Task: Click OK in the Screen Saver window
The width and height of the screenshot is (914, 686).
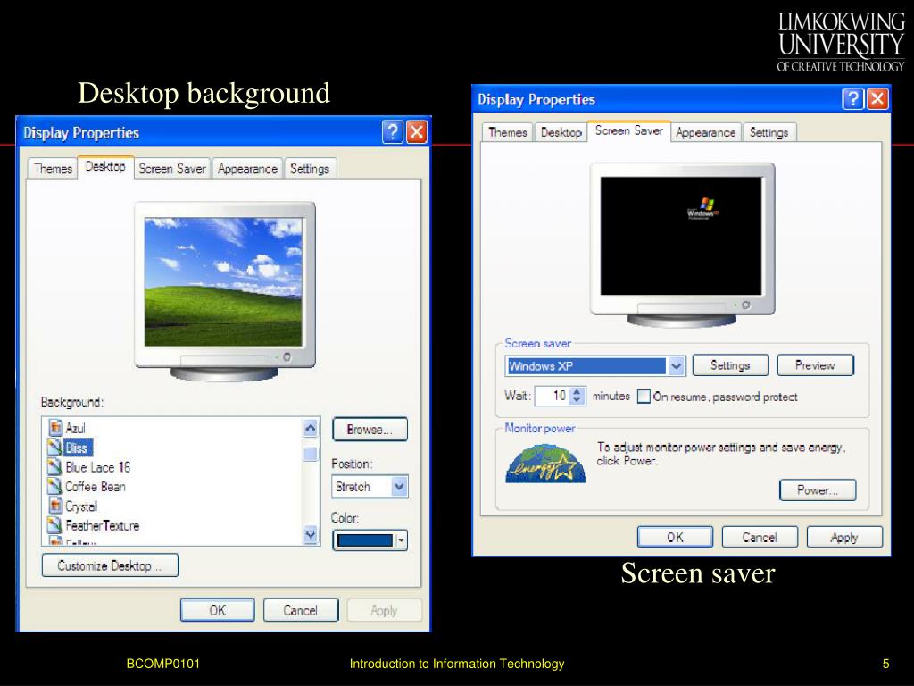Action: [x=675, y=537]
